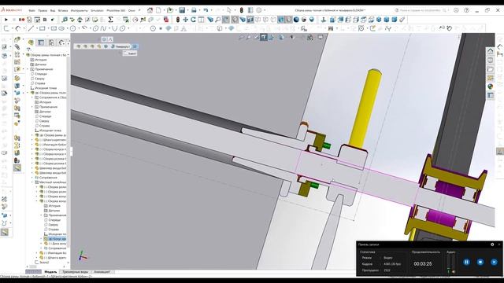The height and width of the screenshot is (283, 504).
Task: Click the Rotate view icon
Action: pos(193,20)
